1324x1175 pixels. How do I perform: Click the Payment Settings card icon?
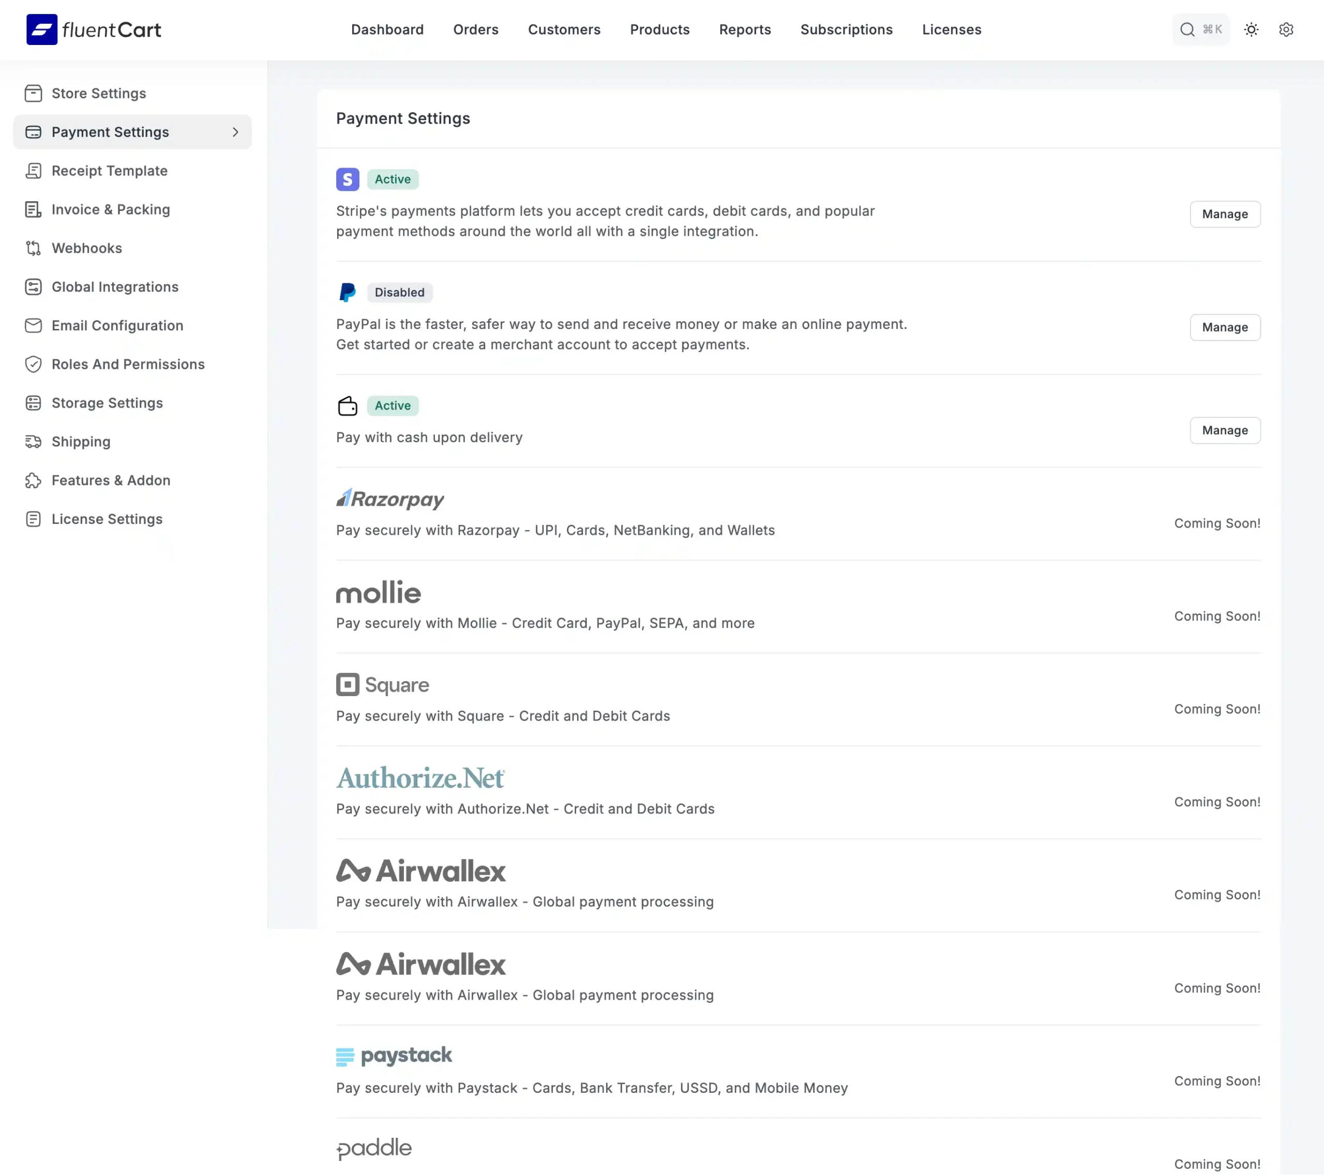pos(33,132)
